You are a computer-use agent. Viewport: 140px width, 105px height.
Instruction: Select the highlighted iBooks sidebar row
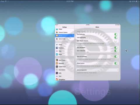64,36
